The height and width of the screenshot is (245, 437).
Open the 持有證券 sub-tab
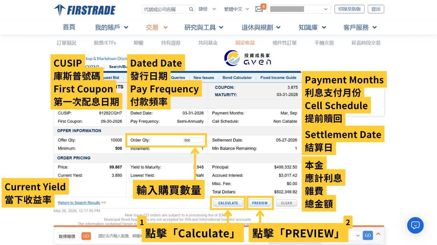tap(171, 43)
